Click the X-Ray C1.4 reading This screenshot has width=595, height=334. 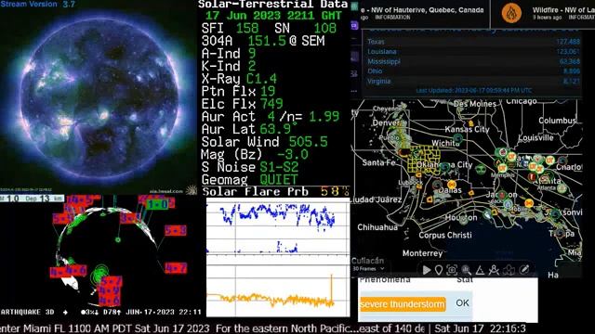click(261, 78)
